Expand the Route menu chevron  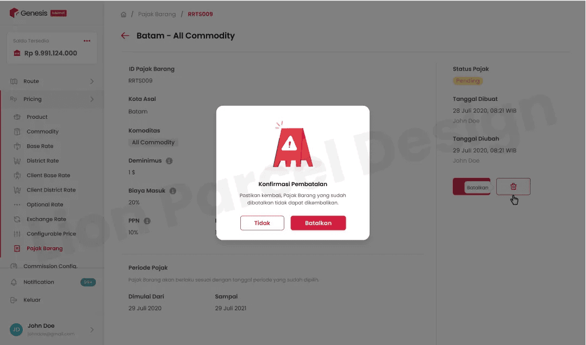pos(92,81)
